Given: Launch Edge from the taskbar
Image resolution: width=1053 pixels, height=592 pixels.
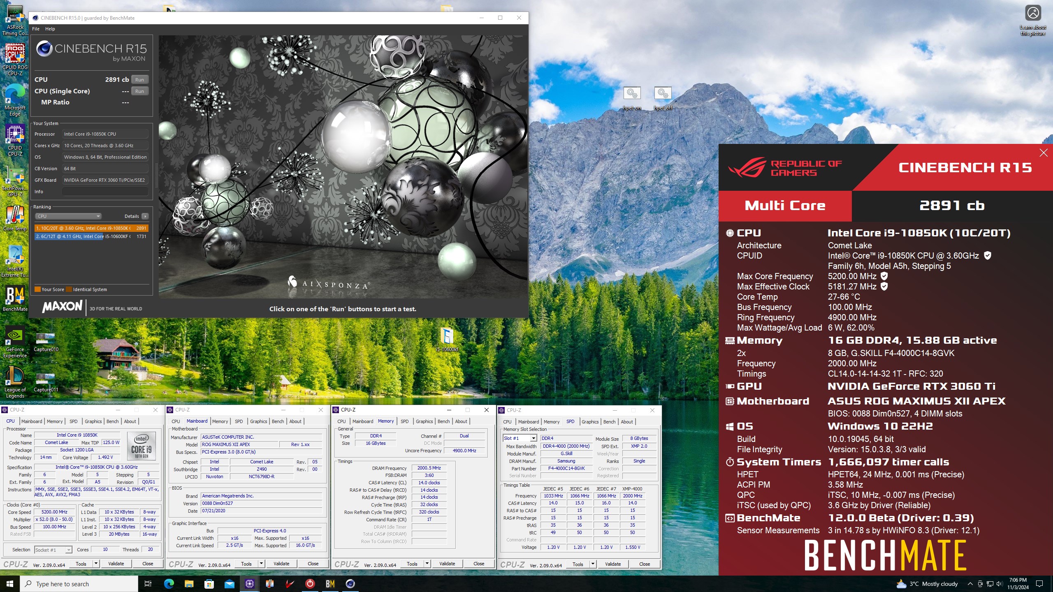Looking at the screenshot, I should pos(169,584).
